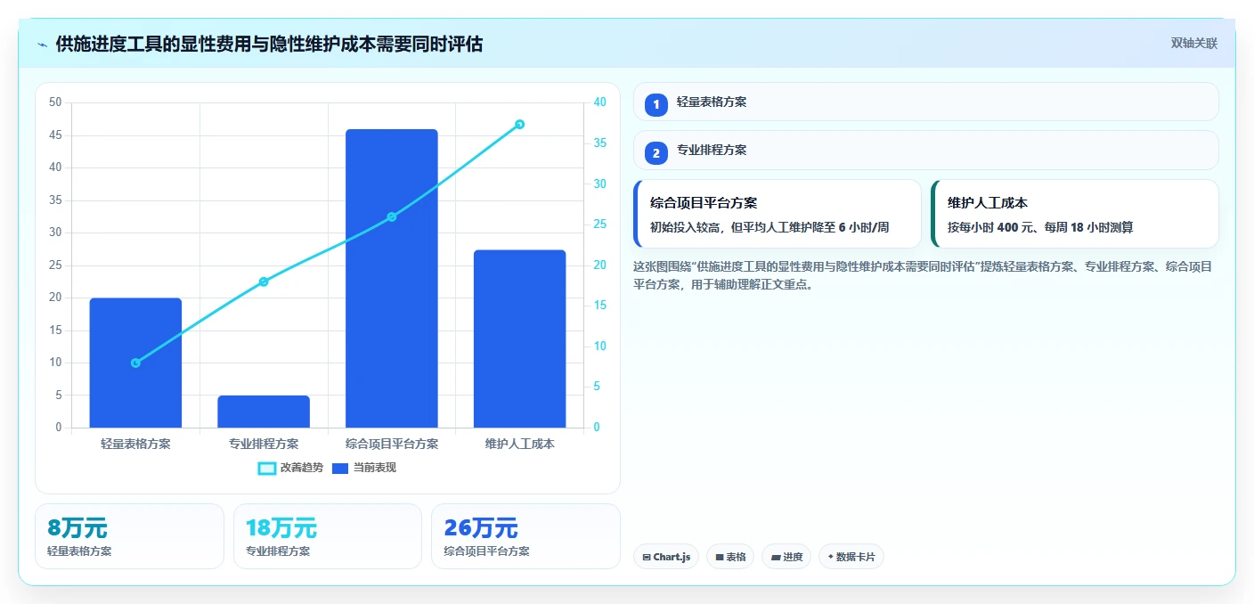Click x-axis label 轻量表格方案
This screenshot has height=604, width=1254.
point(135,444)
